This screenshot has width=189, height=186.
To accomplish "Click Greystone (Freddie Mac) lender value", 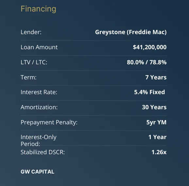I will point(131,32).
